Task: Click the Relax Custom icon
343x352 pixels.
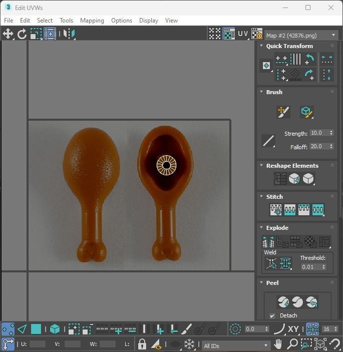Action: click(x=308, y=179)
